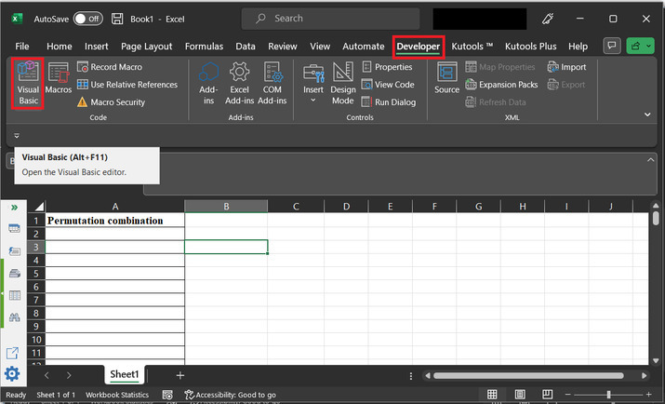Image resolution: width=665 pixels, height=404 pixels.
Task: Click View Code
Action: (388, 85)
